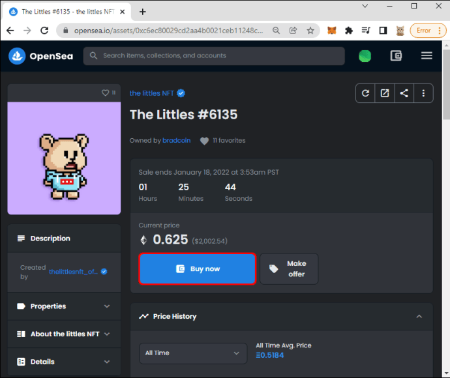Click the 11 favorites text
The image size is (450, 378).
(x=229, y=141)
